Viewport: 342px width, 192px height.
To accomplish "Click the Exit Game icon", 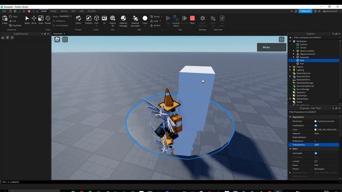I will tap(222, 18).
